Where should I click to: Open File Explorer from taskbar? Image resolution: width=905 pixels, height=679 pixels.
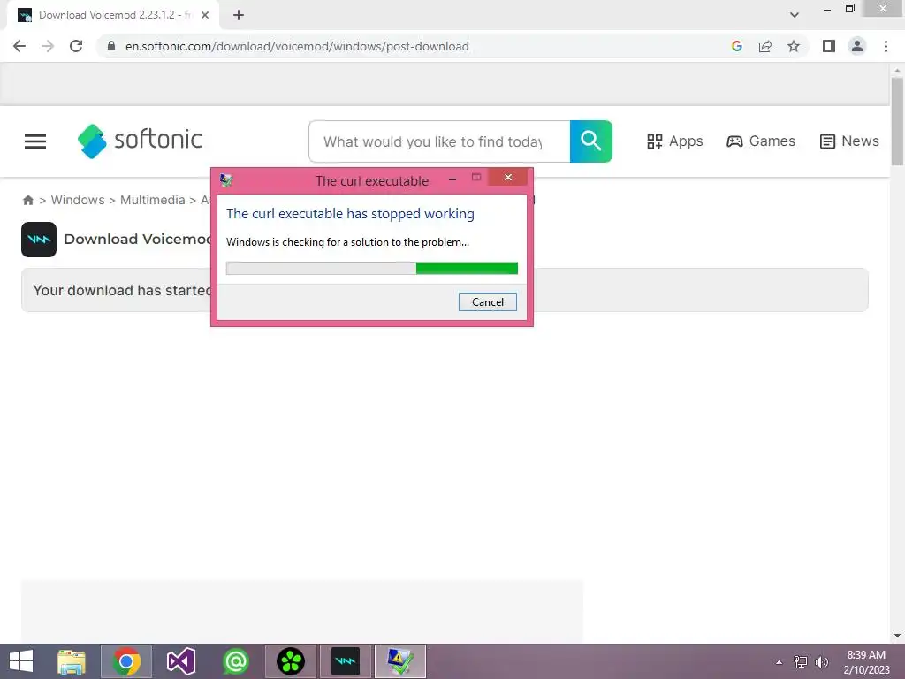coord(72,661)
